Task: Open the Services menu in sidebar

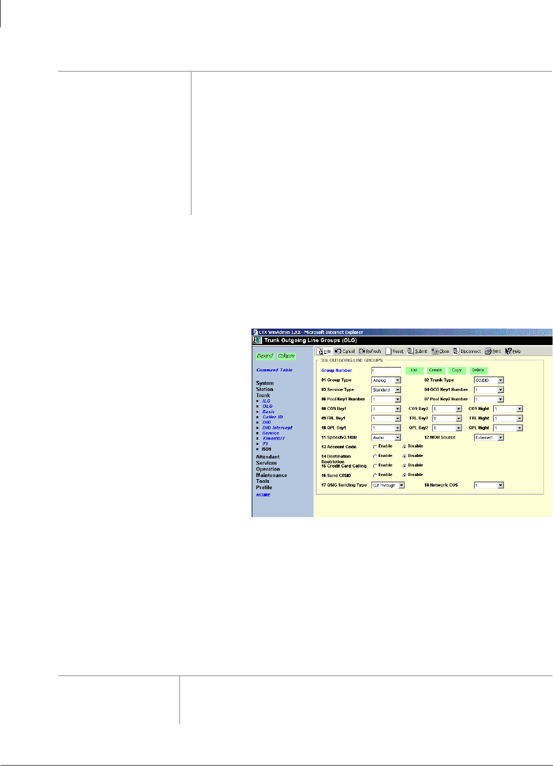Action: tap(266, 463)
